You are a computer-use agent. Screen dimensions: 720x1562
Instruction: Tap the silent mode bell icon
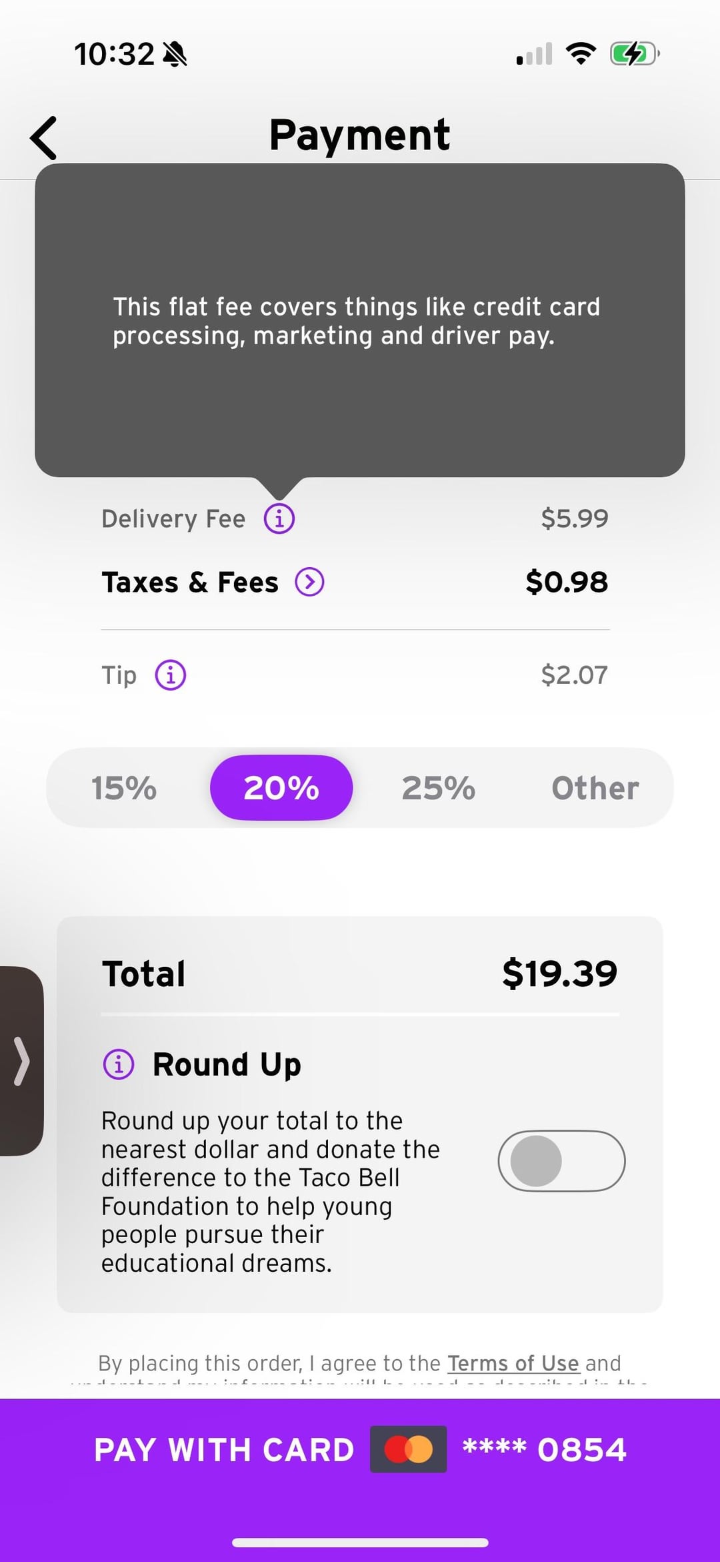click(x=175, y=54)
